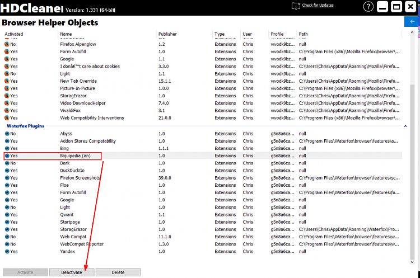Click the blue back arrow button

pos(412,22)
